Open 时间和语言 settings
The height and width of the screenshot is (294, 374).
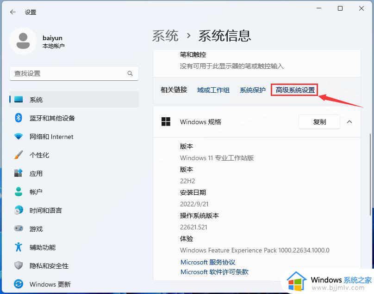74,210
